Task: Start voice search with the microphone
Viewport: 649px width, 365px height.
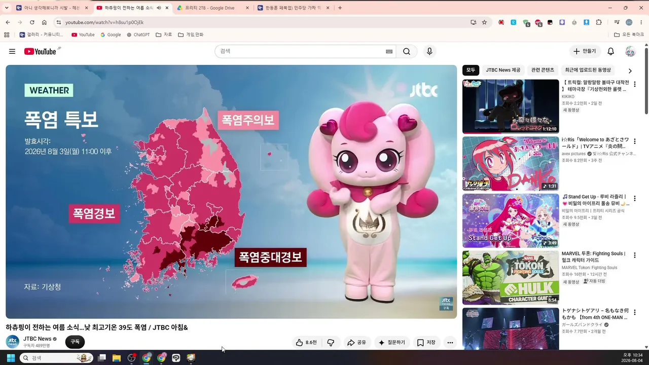Action: [429, 51]
